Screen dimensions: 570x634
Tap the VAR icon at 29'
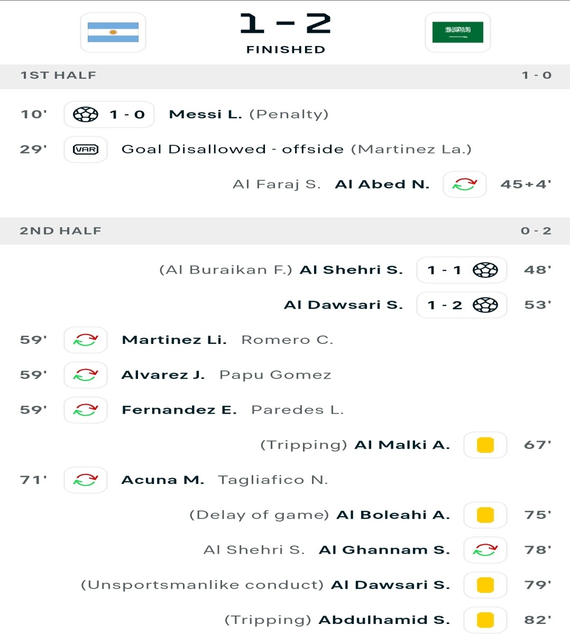pos(86,150)
